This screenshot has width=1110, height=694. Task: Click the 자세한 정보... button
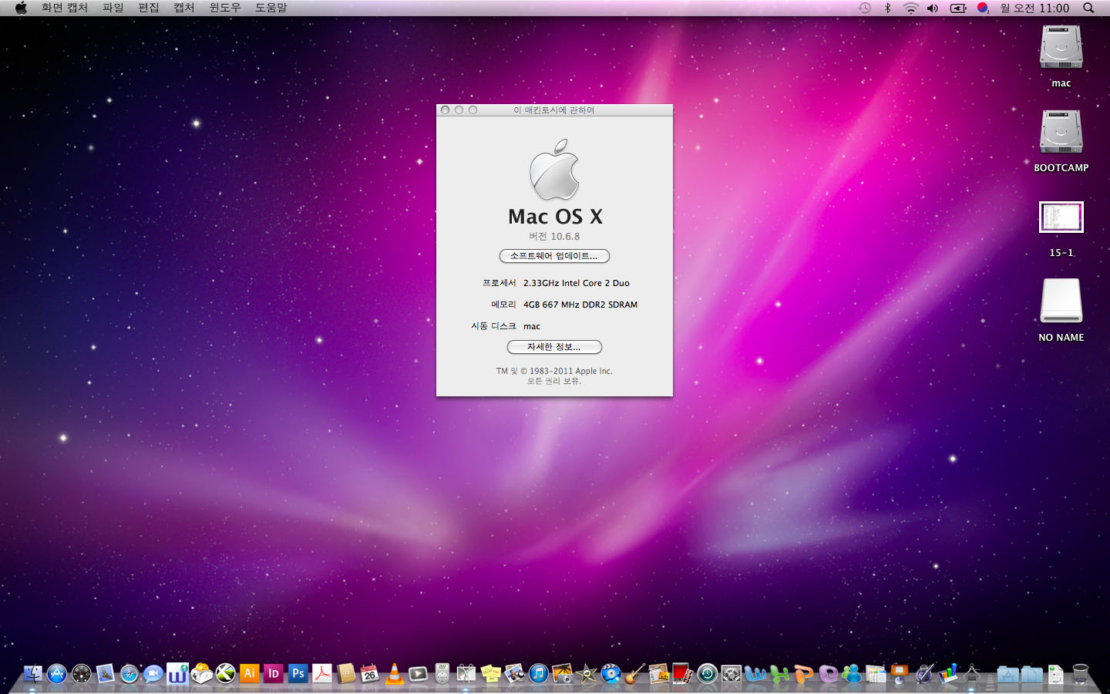[554, 347]
